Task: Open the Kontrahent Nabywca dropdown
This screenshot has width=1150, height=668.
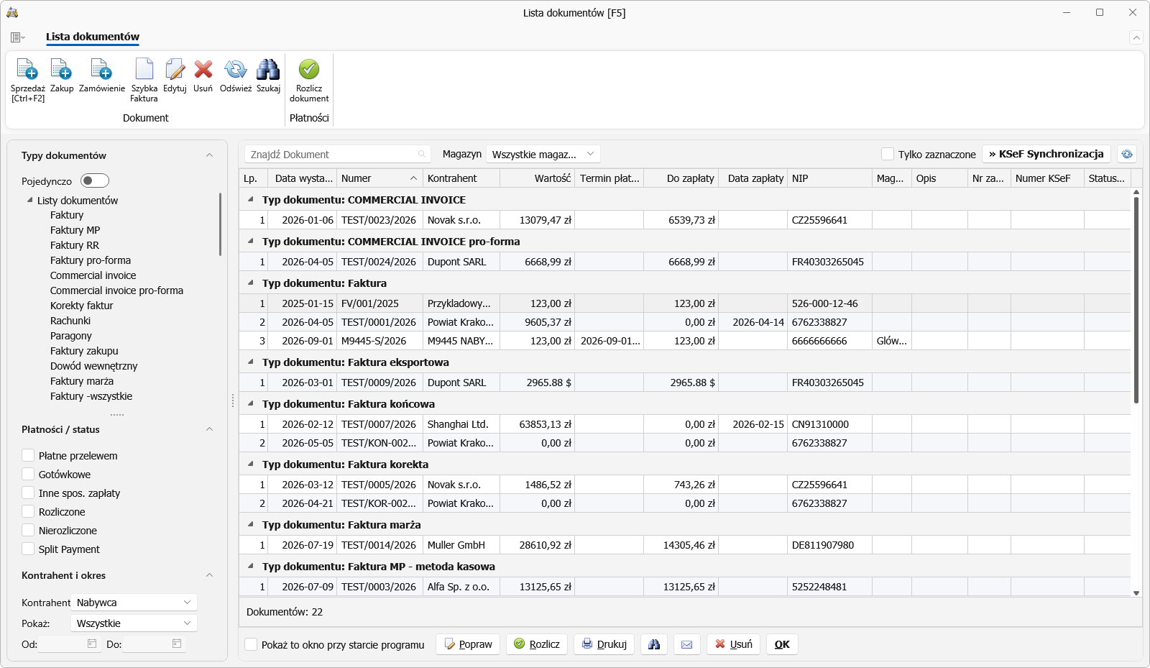Action: 134,603
